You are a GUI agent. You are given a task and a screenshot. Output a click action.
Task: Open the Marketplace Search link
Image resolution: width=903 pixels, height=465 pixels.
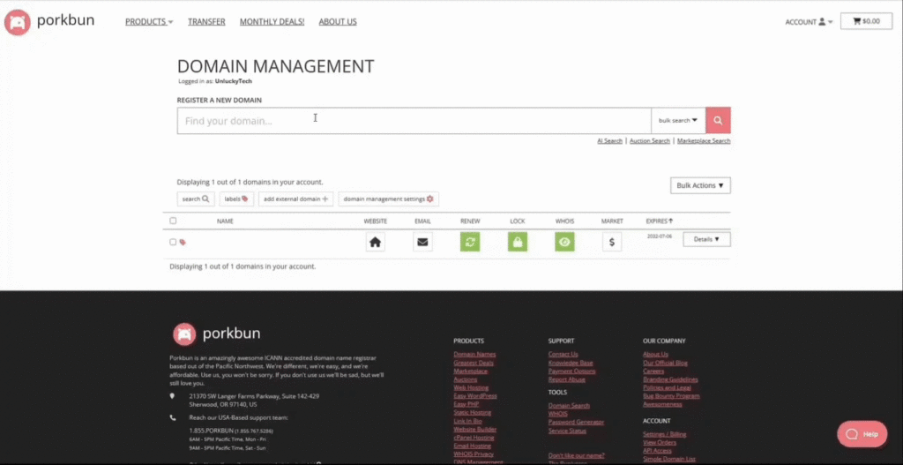[x=704, y=141]
